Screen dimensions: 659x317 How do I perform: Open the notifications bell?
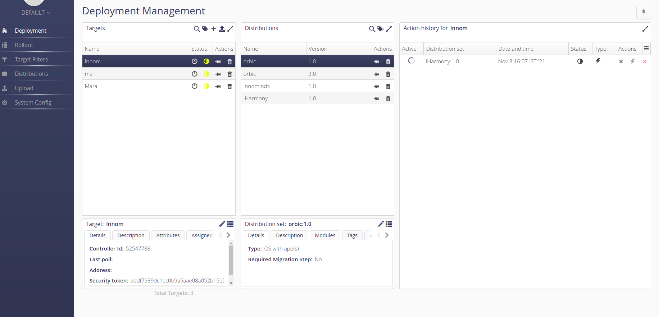pos(644,12)
